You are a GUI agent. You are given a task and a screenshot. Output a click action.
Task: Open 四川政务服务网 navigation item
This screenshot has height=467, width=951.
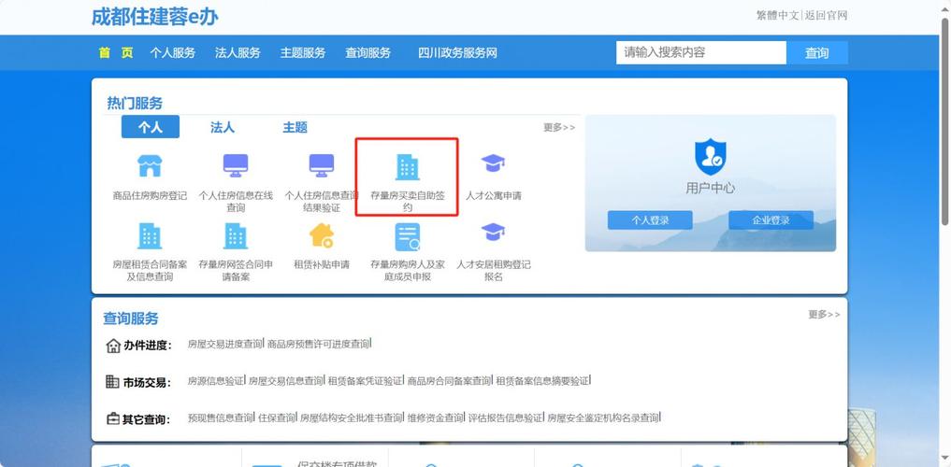[x=457, y=53]
